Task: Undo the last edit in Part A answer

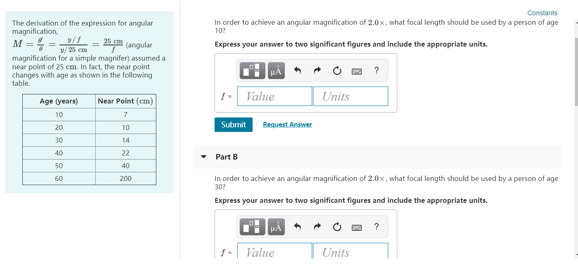Action: tap(297, 70)
